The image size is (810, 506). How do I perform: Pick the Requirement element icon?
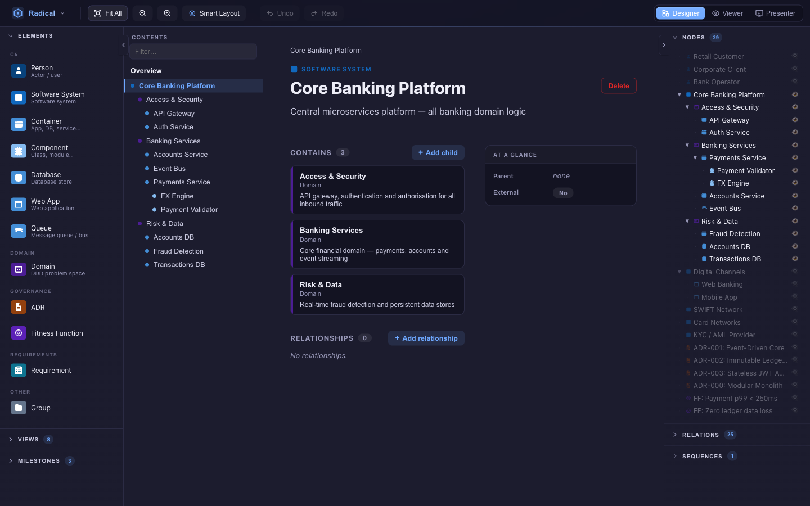point(19,370)
